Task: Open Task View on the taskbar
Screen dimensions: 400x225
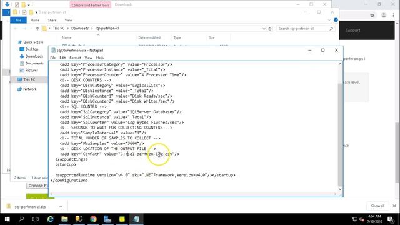Action: 36,219
